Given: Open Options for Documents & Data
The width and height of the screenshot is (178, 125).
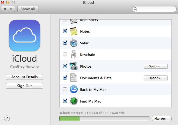Looking at the screenshot, I should (x=156, y=78).
